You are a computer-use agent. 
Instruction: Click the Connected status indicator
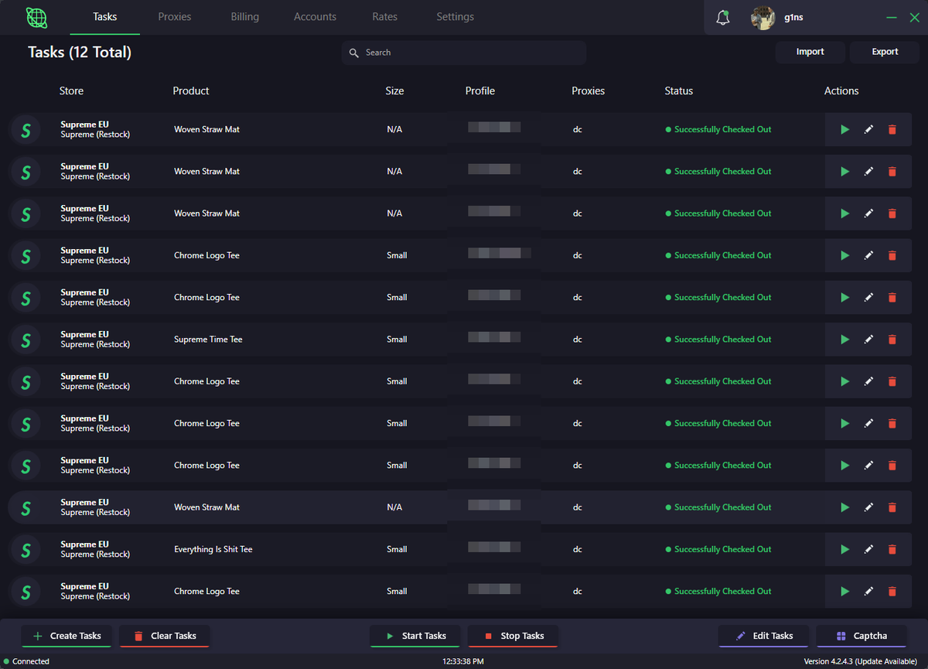coord(26,661)
